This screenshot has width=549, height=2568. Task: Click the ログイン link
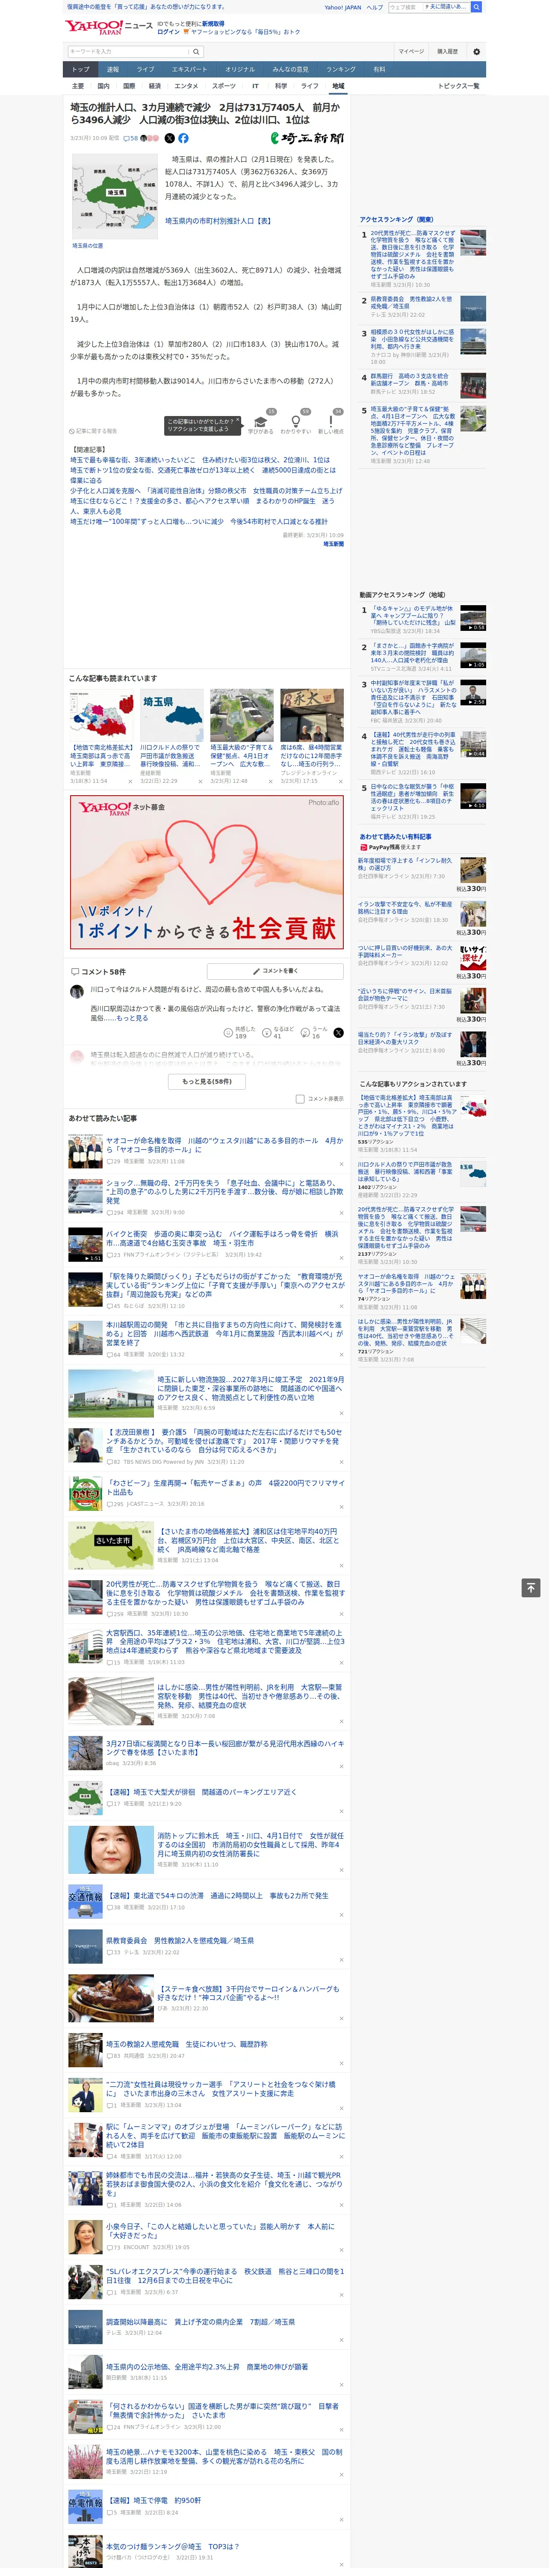pyautogui.click(x=168, y=32)
